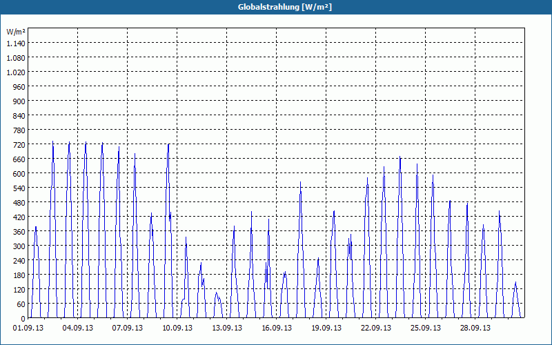Click the '04.09.13' date label

pyautogui.click(x=78, y=328)
